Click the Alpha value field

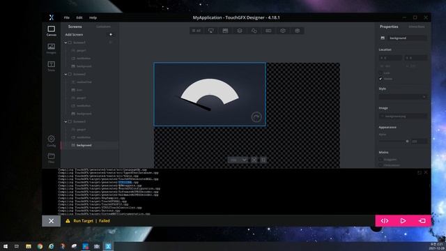pos(419,141)
